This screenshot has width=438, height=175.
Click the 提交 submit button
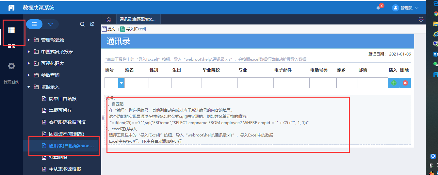(x=109, y=29)
